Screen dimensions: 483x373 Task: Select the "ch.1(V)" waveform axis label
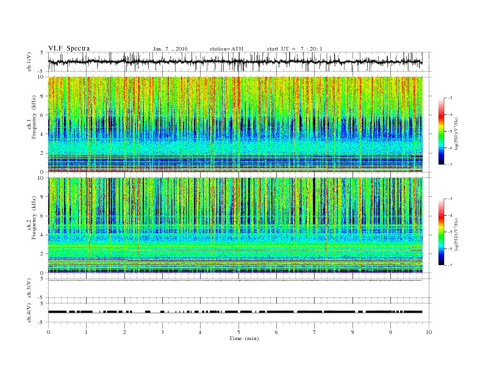(29, 62)
